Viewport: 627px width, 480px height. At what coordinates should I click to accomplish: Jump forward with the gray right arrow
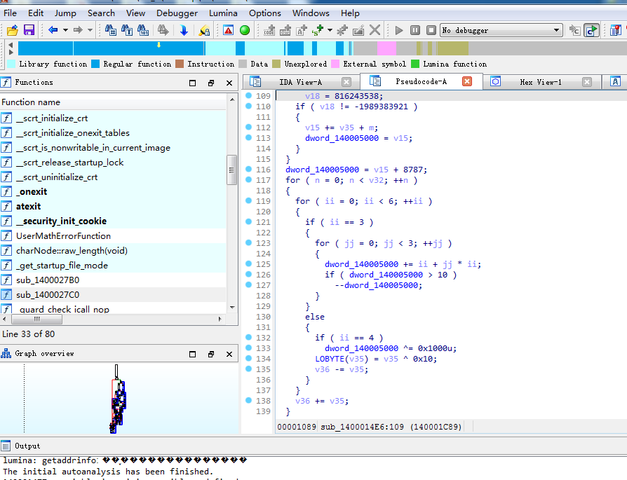click(78, 30)
